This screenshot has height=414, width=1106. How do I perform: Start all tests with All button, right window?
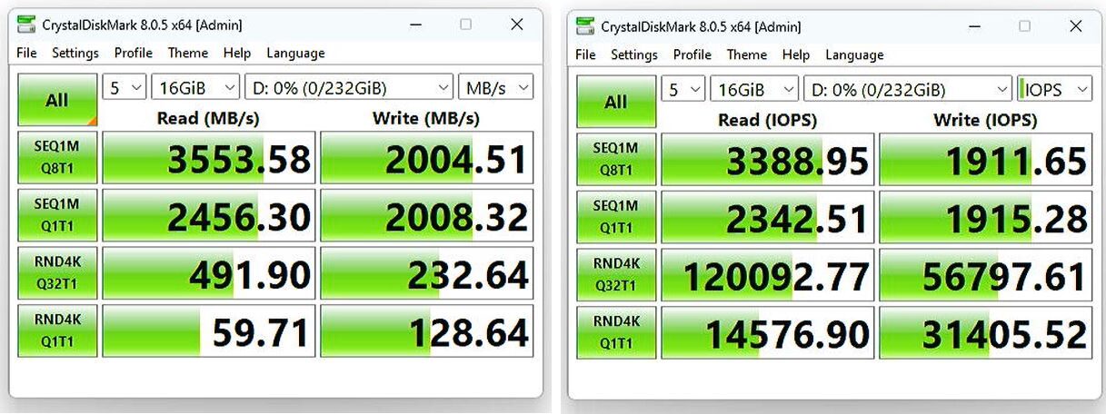click(616, 102)
